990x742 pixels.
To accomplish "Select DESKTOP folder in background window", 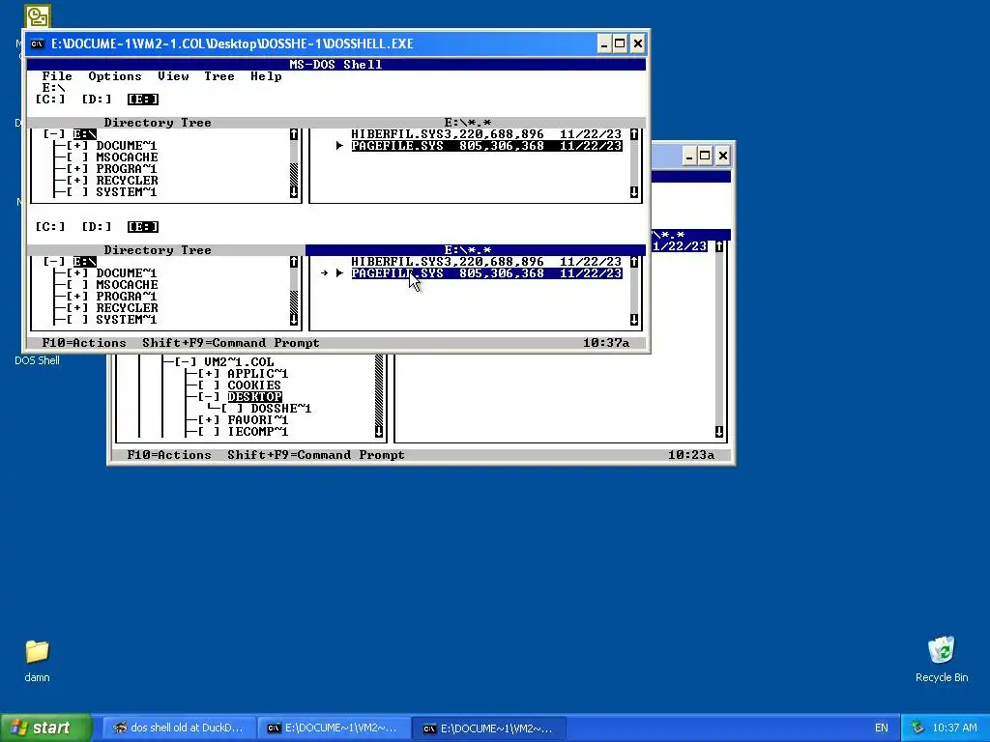I will point(254,397).
